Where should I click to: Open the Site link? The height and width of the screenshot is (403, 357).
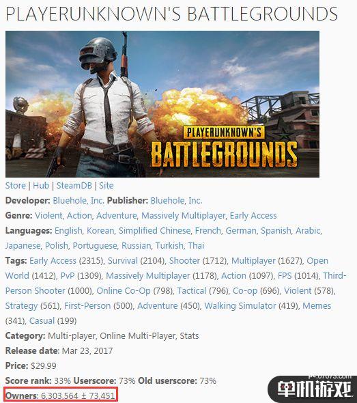click(106, 186)
